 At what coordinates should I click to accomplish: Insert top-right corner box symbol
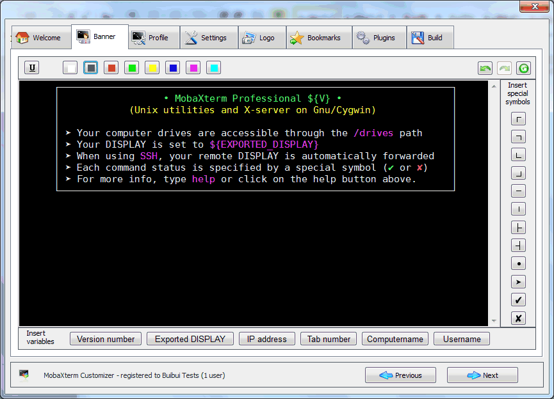click(518, 137)
